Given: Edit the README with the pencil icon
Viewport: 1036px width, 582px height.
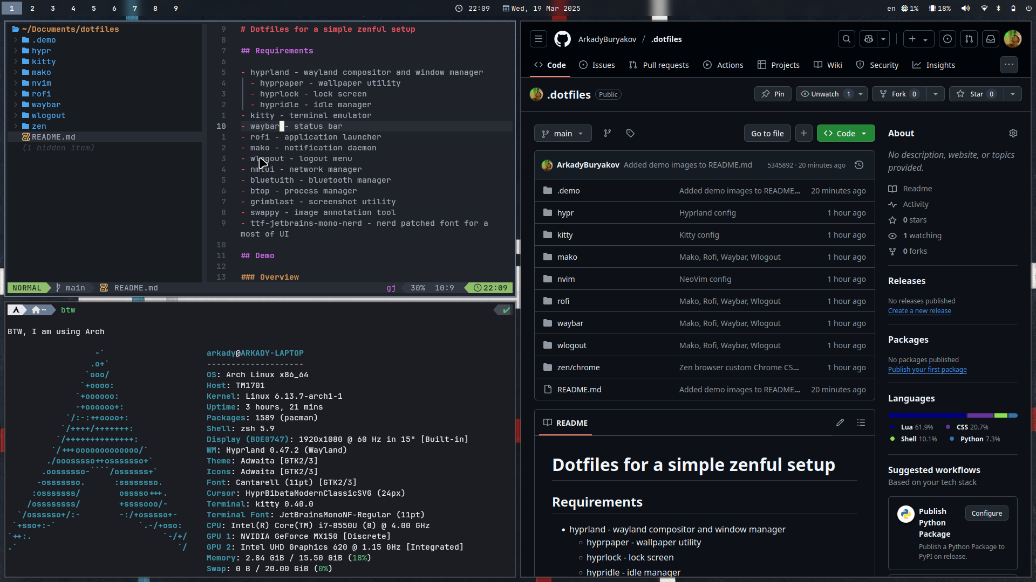Looking at the screenshot, I should coord(840,422).
